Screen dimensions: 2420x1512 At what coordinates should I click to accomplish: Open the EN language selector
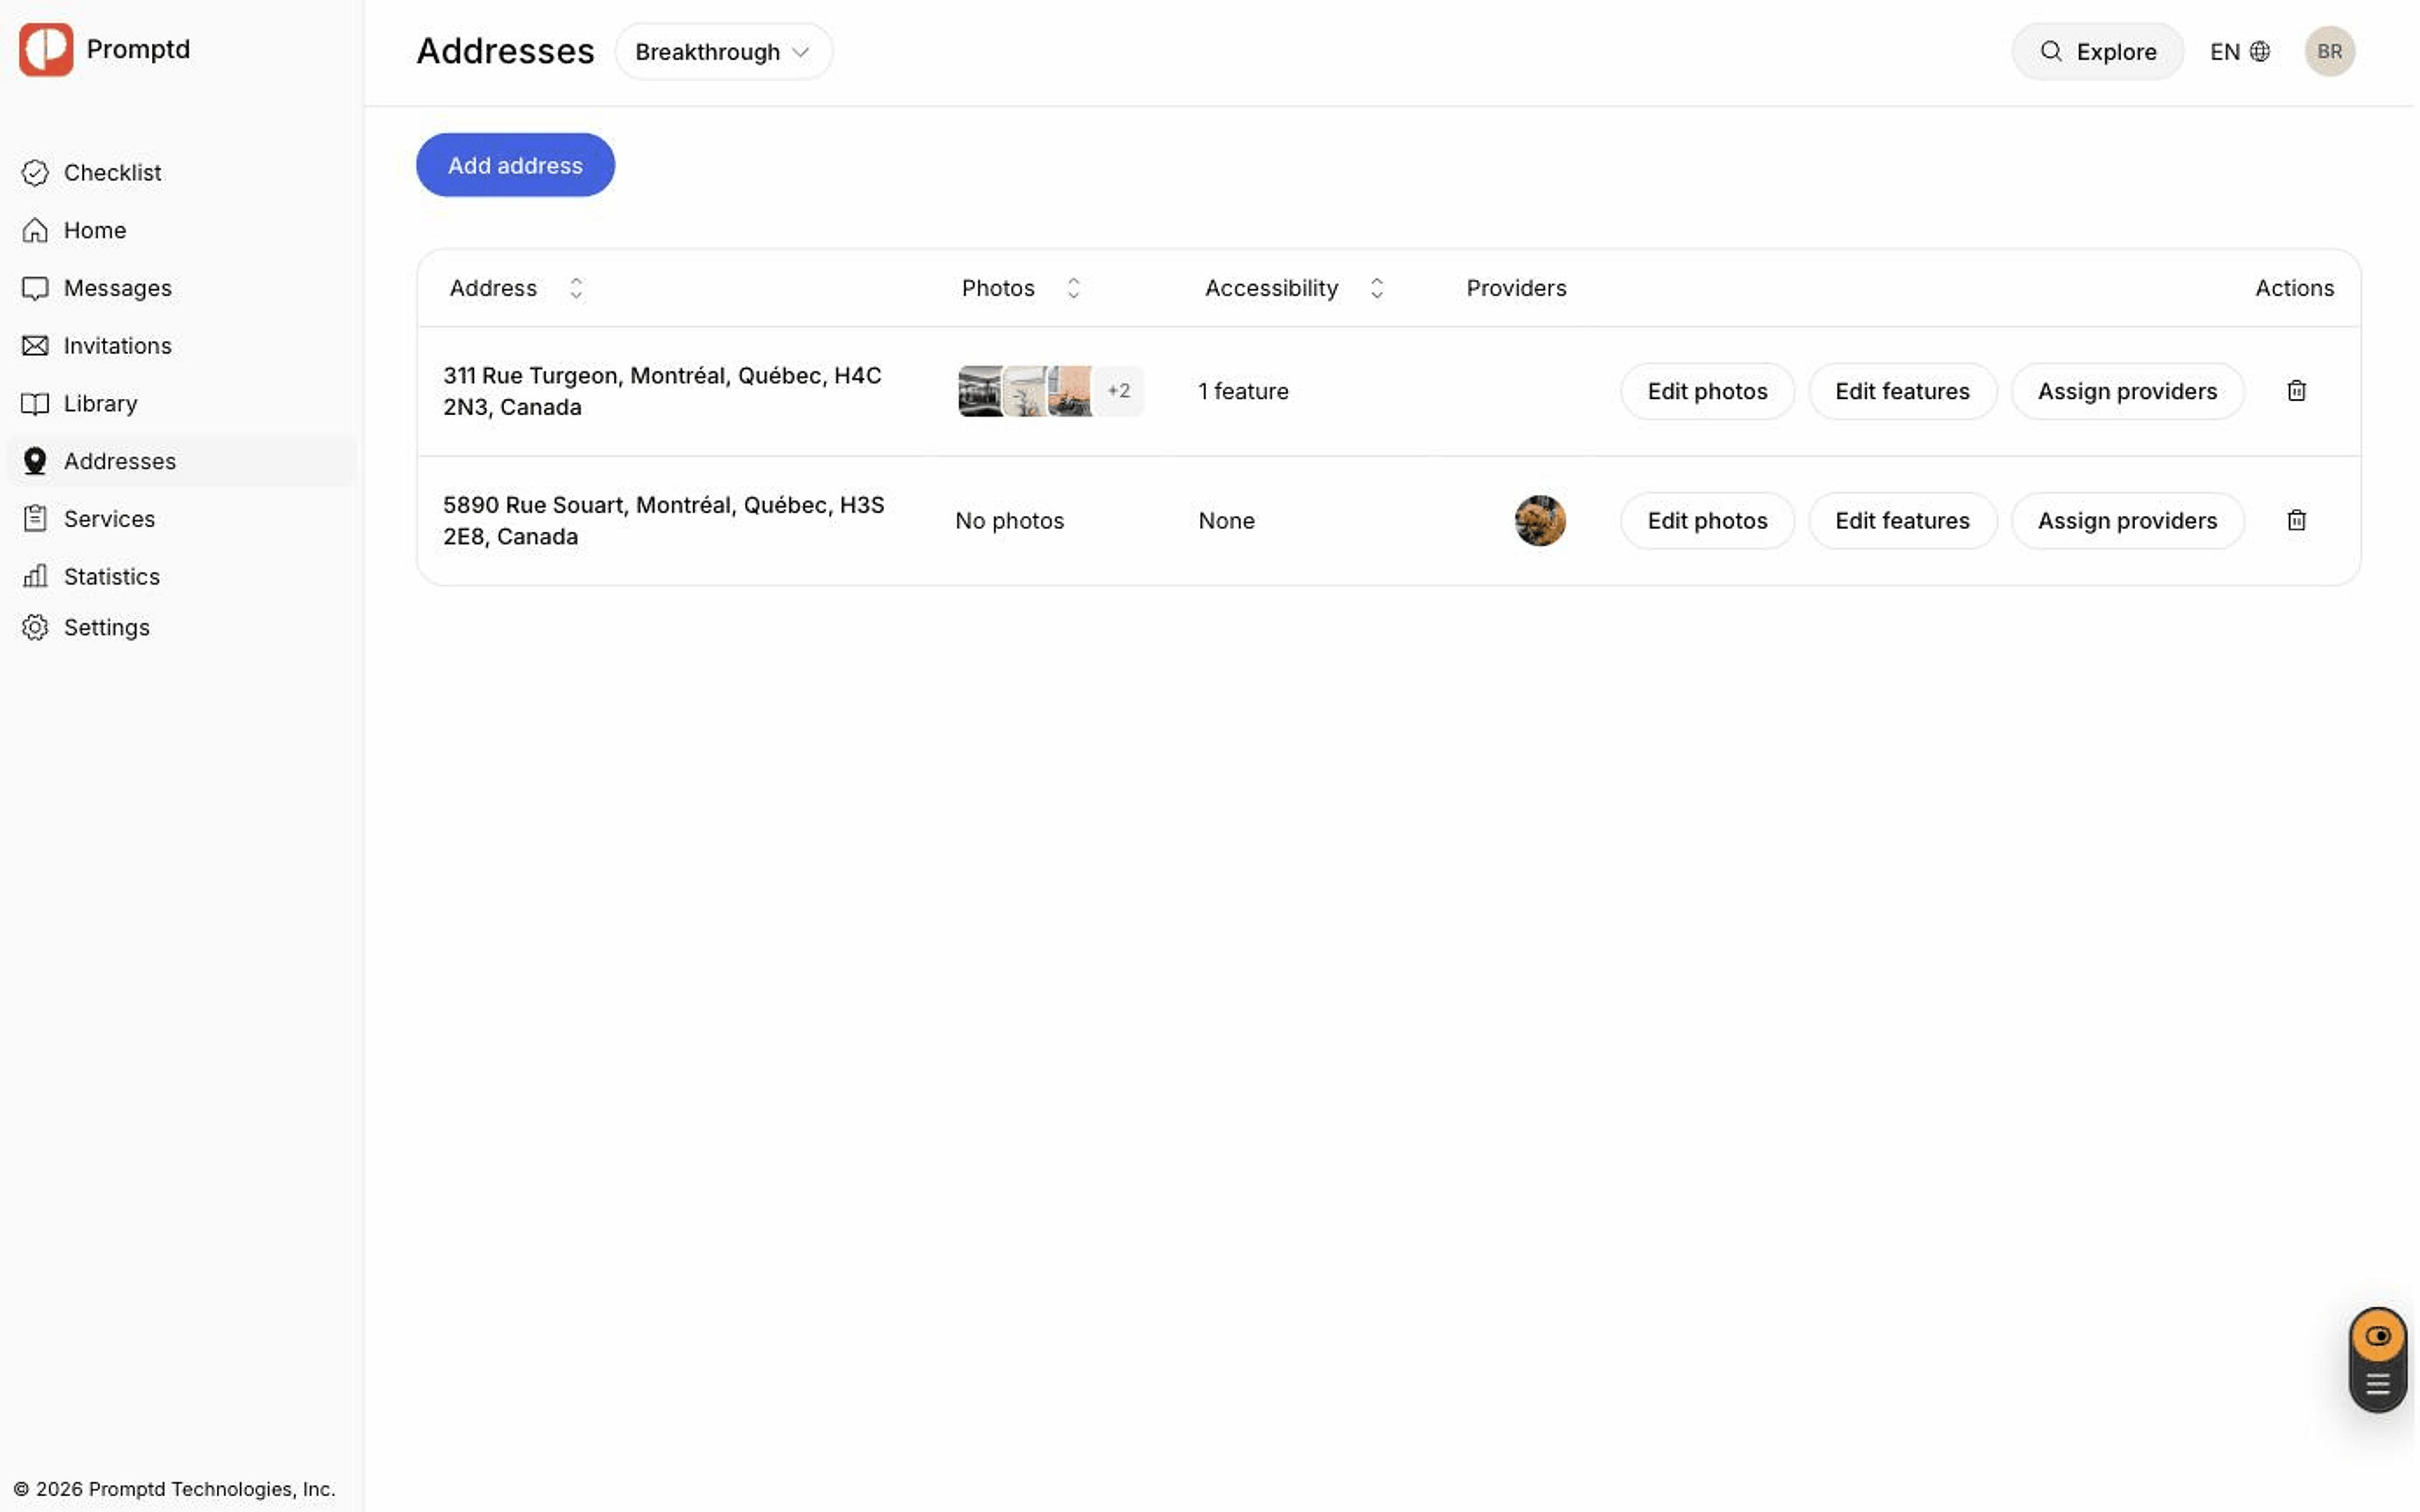click(x=2239, y=51)
